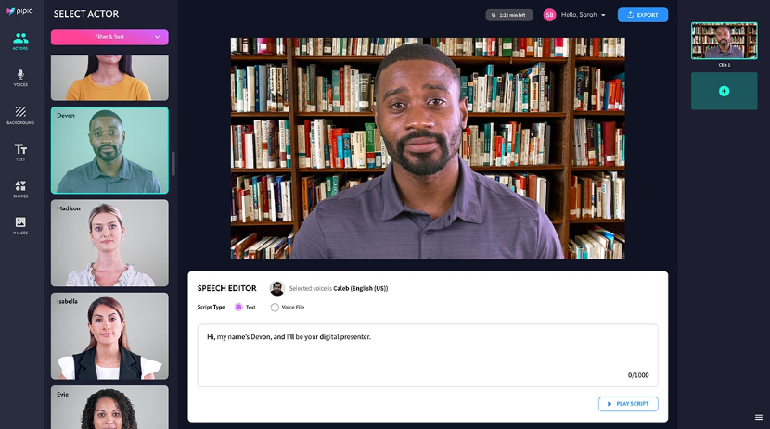770x429 pixels.
Task: Click the Play Script button
Action: [x=628, y=404]
